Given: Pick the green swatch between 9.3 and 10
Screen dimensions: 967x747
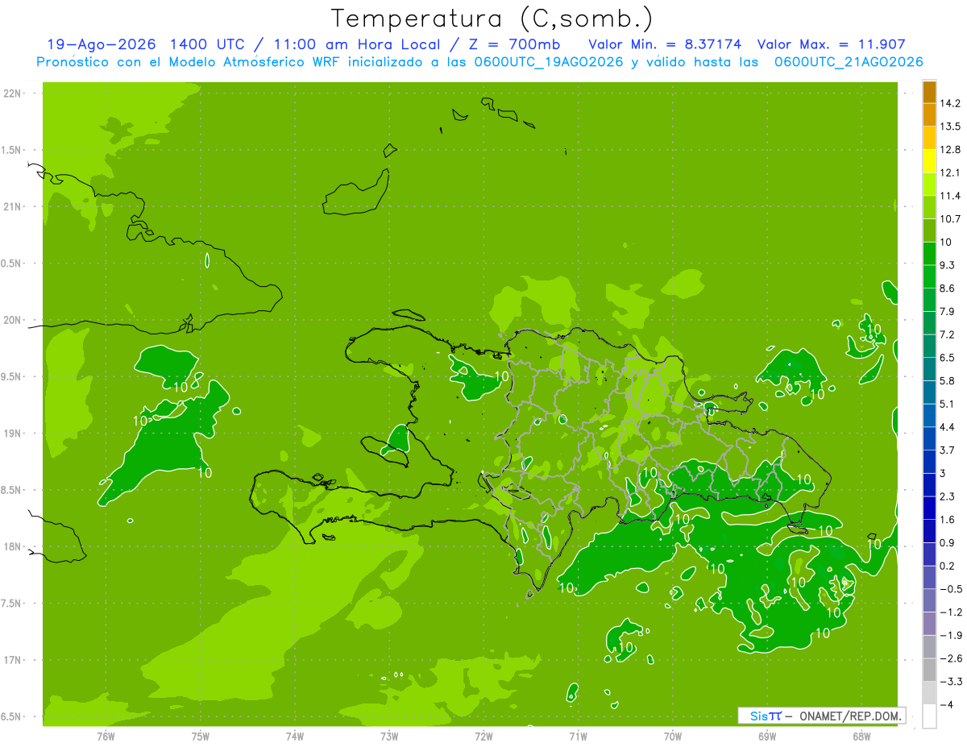Looking at the screenshot, I should point(929,254).
